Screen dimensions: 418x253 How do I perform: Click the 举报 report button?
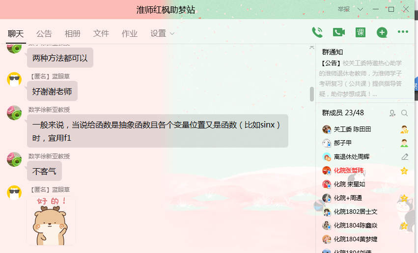344,9
